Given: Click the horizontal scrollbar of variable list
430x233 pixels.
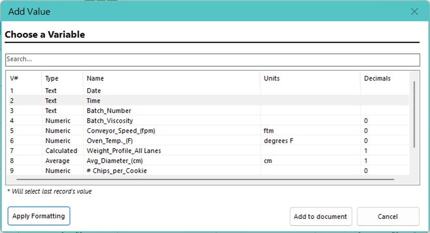Looking at the screenshot, I should coord(205,179).
